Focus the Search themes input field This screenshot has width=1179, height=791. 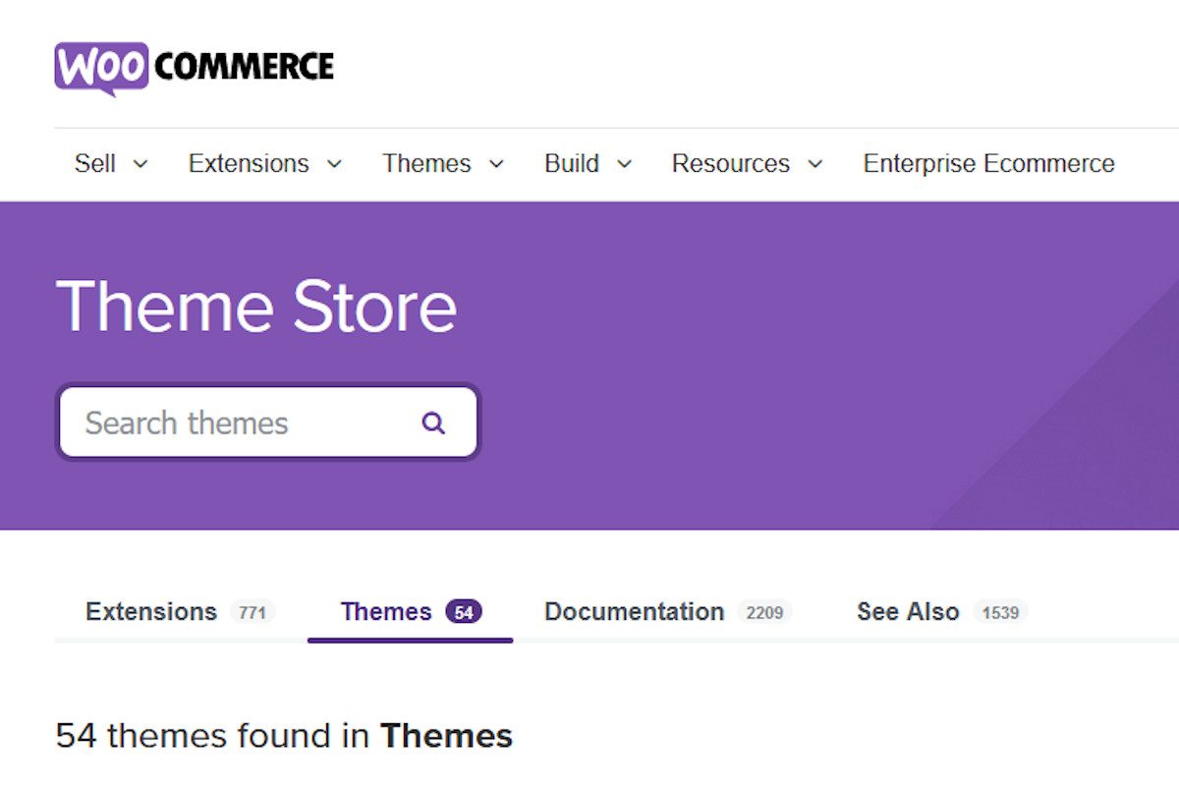tap(268, 424)
